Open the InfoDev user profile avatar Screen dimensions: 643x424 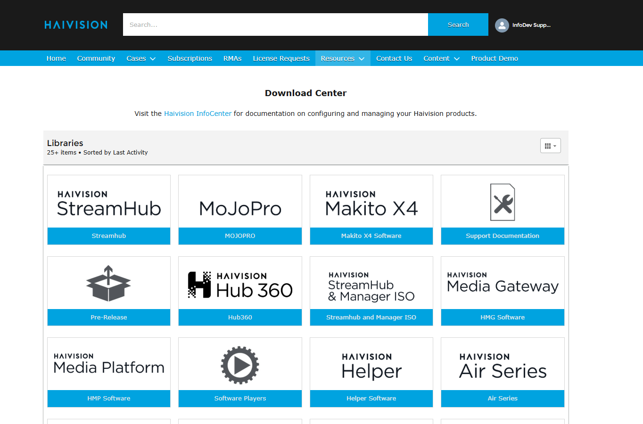point(502,25)
